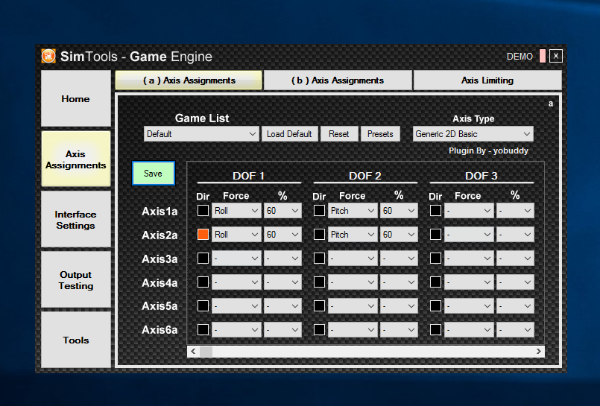Viewport: 600px width, 406px height.
Task: Toggle Axis1a DOF 1 Dir box
Action: pyautogui.click(x=203, y=211)
